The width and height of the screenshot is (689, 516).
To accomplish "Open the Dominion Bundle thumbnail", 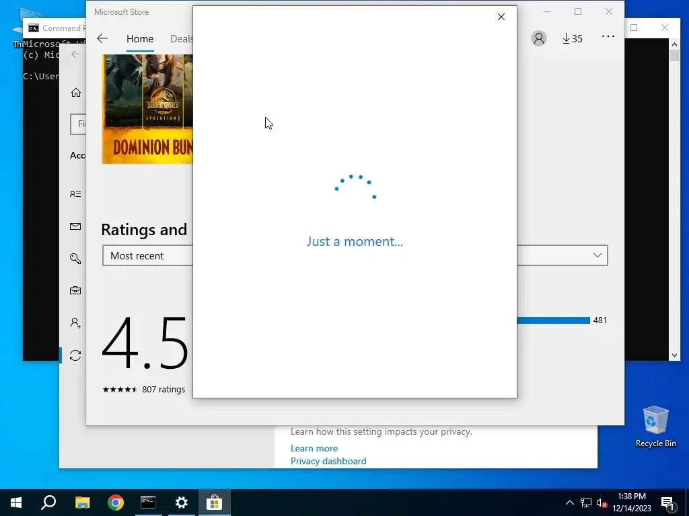I will tap(147, 110).
